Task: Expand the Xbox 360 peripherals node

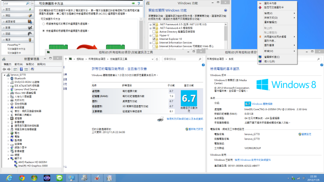Action: (x=9, y=93)
